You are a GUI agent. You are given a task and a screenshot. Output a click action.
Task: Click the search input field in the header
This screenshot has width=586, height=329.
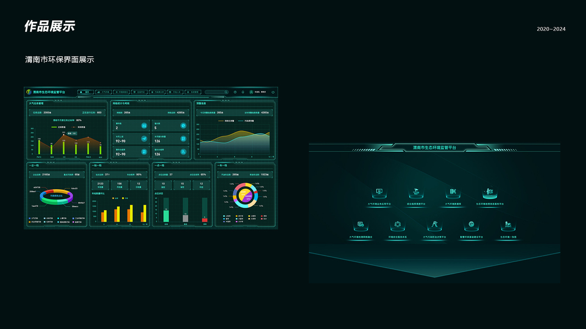tap(217, 92)
